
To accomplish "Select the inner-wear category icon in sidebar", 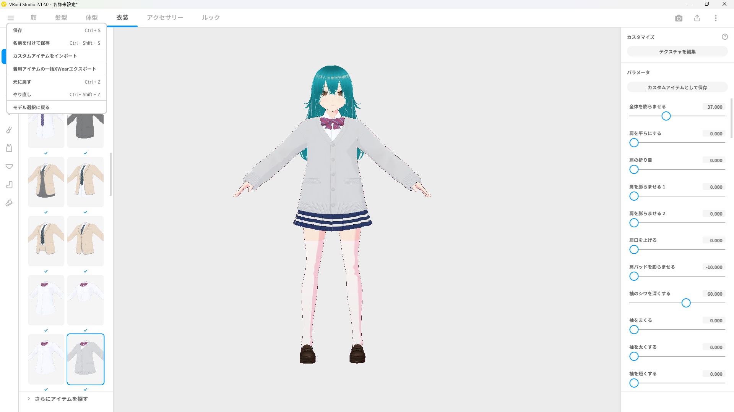I will pos(9,148).
